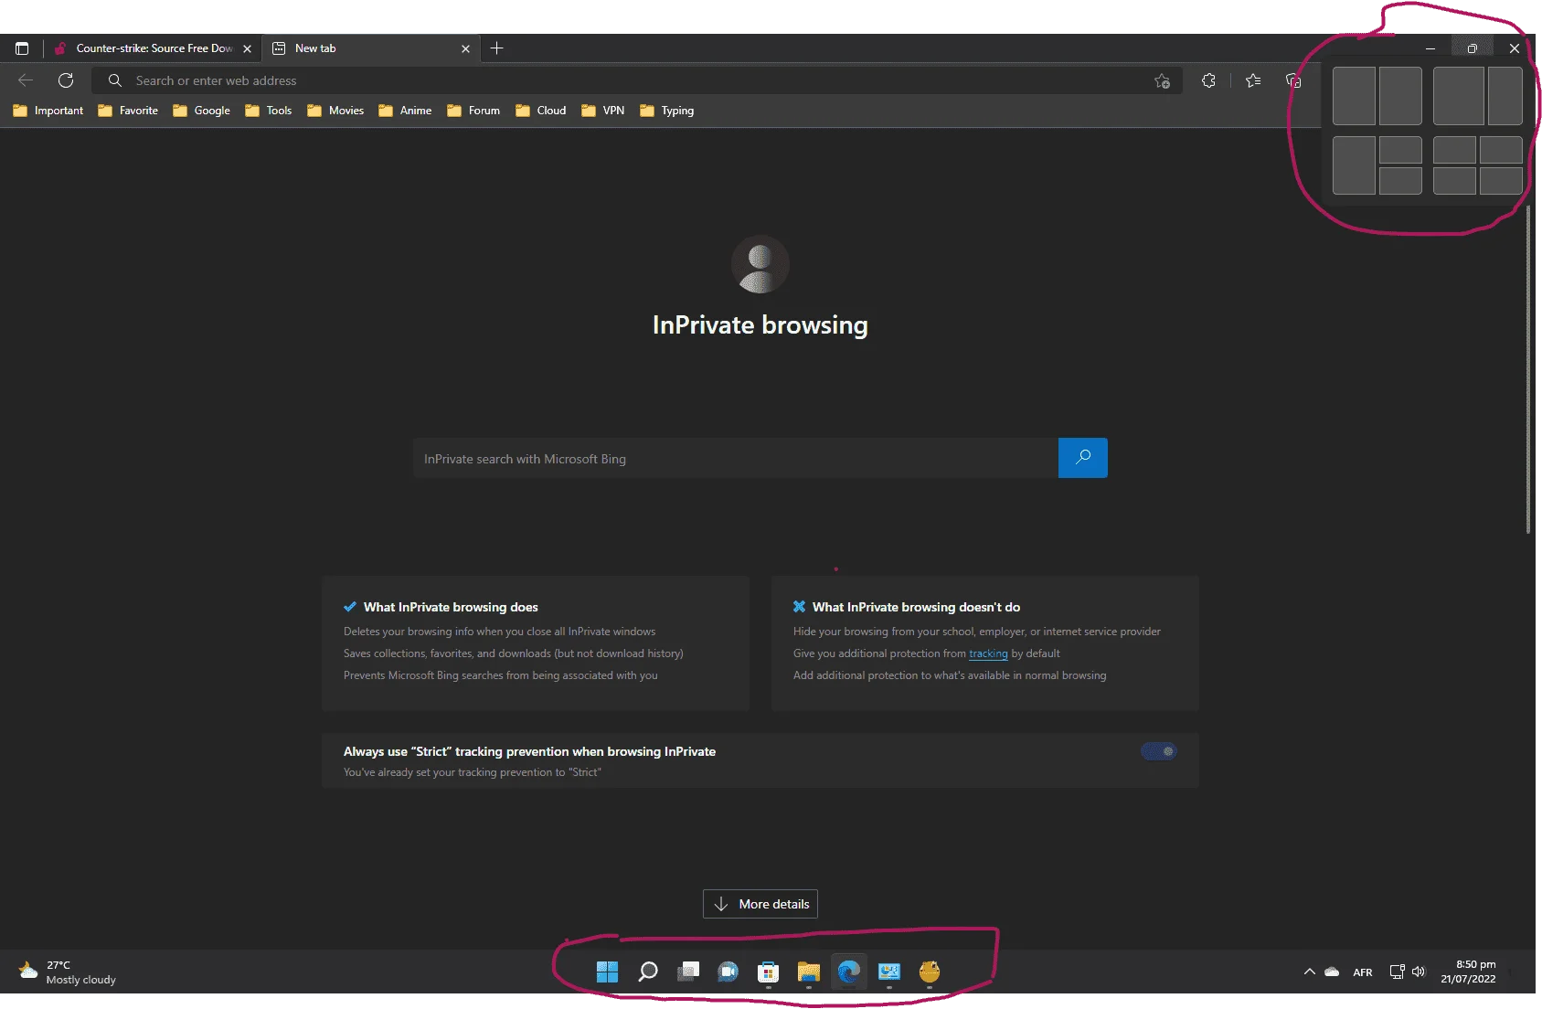The image size is (1542, 1009).
Task: Snap window to wide left zone of the two-thirds layout
Action: (1458, 96)
